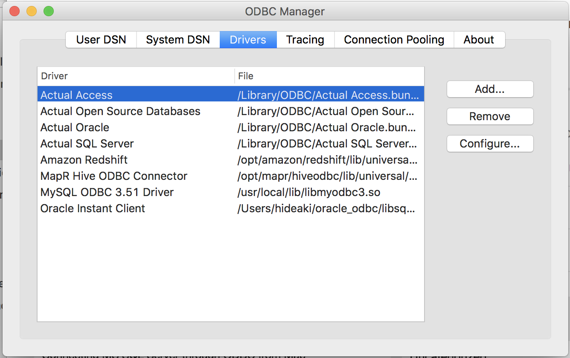
Task: Click the Remove button
Action: [x=489, y=116]
